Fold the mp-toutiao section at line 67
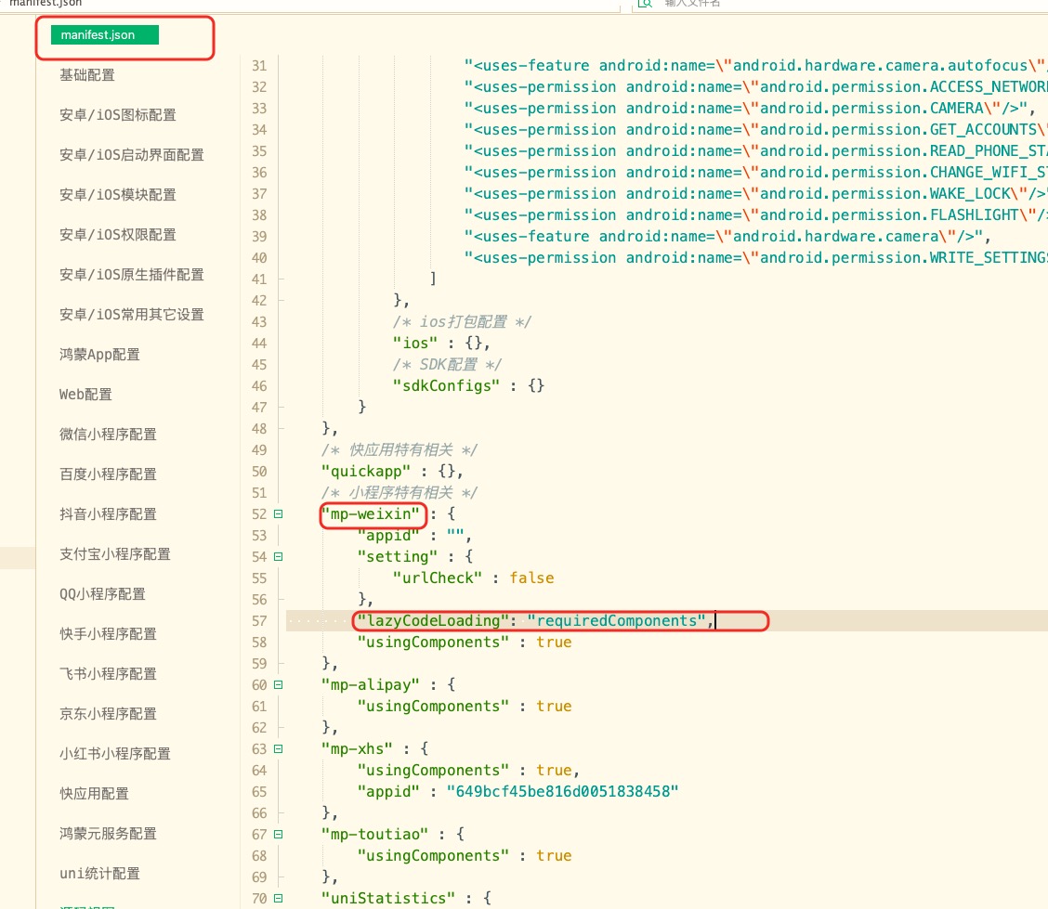The height and width of the screenshot is (909, 1048). [278, 835]
